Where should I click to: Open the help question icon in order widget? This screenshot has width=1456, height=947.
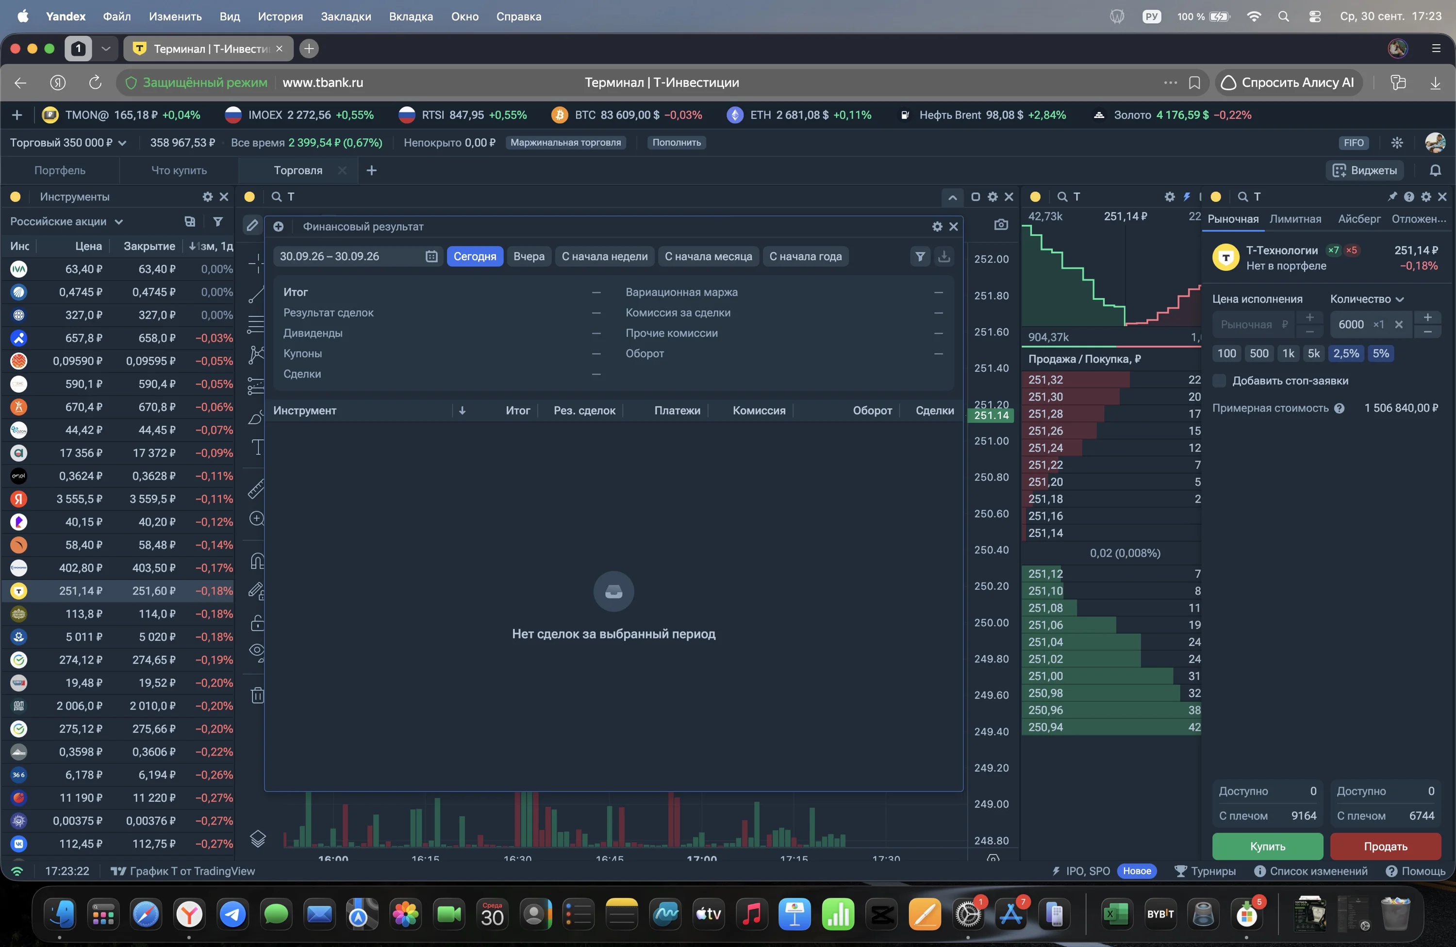click(1409, 197)
